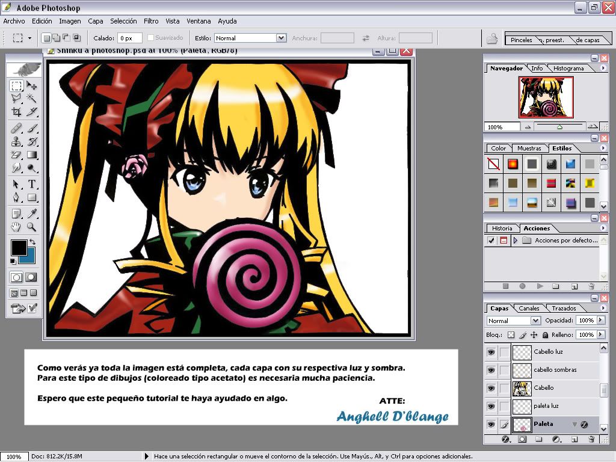Click the delete layer trash icon
The height and width of the screenshot is (462, 616).
click(591, 439)
